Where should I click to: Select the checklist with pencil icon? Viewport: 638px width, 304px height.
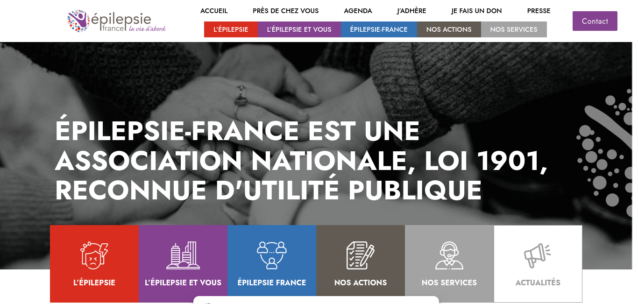361,255
